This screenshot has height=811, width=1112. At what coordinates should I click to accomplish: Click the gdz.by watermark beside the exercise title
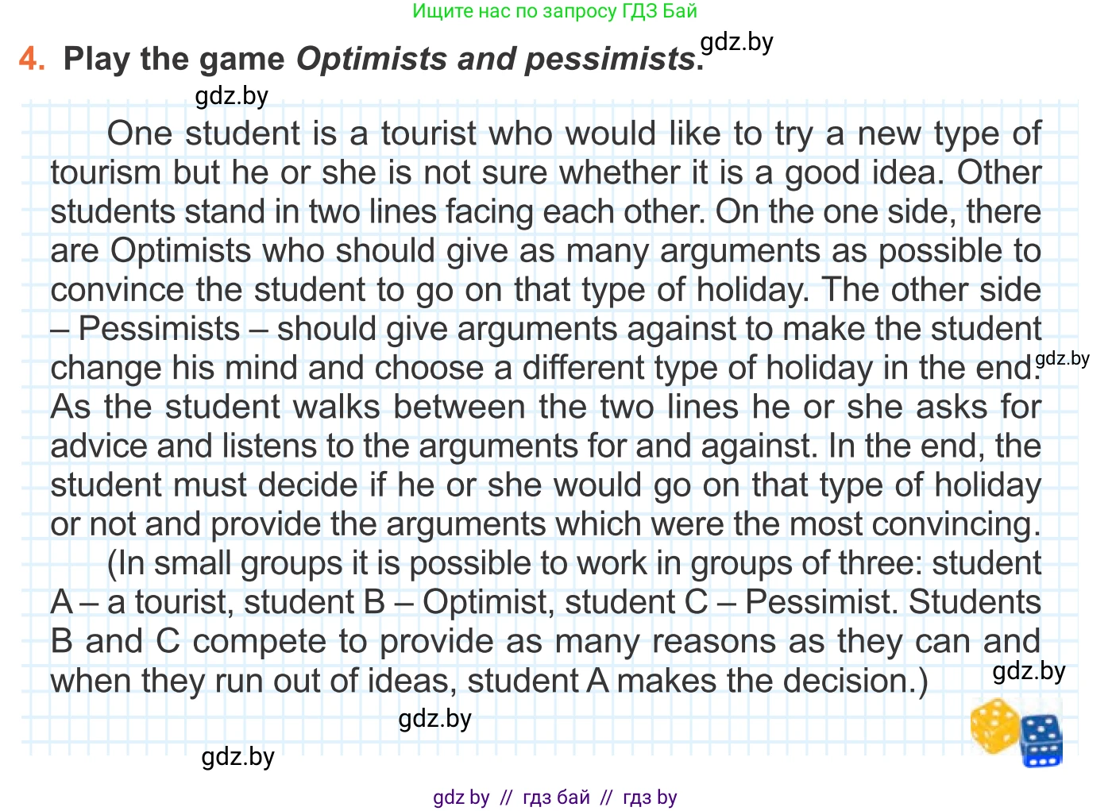tap(736, 42)
